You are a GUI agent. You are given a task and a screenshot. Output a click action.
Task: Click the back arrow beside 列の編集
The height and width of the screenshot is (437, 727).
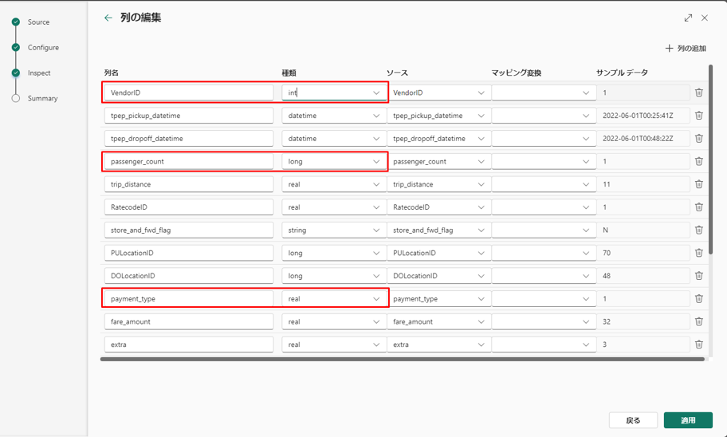point(108,18)
